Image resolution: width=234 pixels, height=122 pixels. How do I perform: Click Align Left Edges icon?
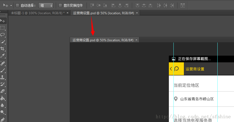[x=113, y=5]
